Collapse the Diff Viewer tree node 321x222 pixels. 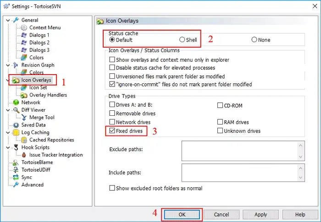click(8, 110)
